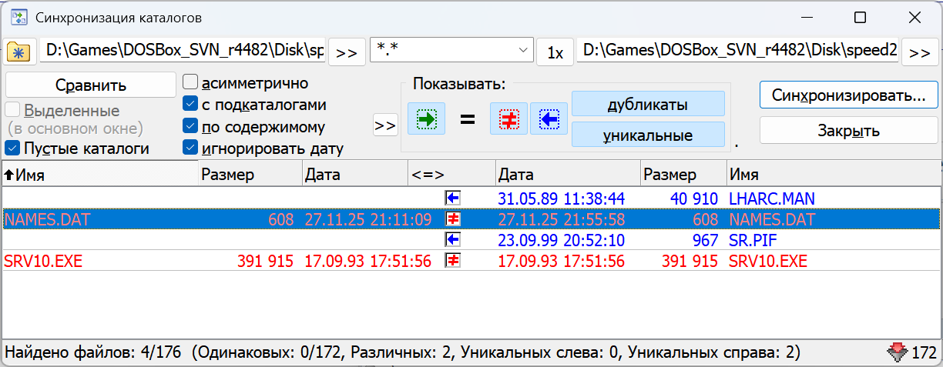943x367 pixels.
Task: Select right SRV10.EXE file name
Action: 768,261
